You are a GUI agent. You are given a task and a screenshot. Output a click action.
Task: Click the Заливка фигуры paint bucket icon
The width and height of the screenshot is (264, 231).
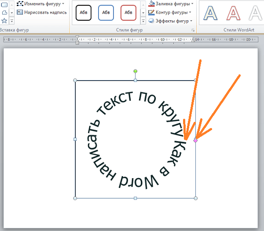click(x=151, y=4)
